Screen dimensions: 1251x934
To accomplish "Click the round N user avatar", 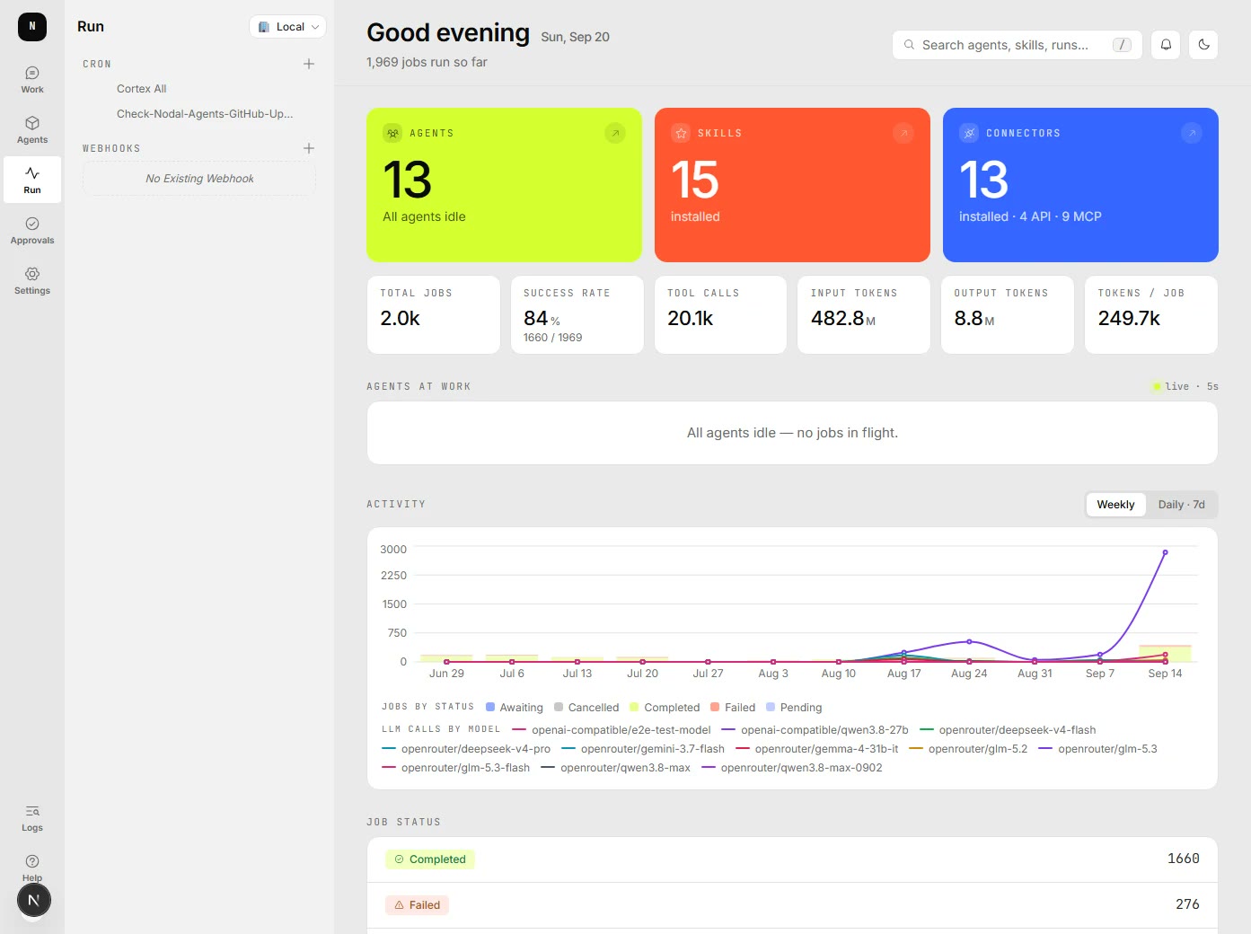I will 34,900.
